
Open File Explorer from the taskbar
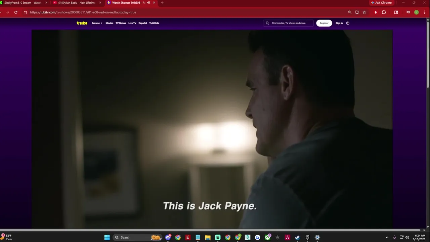tap(208, 237)
